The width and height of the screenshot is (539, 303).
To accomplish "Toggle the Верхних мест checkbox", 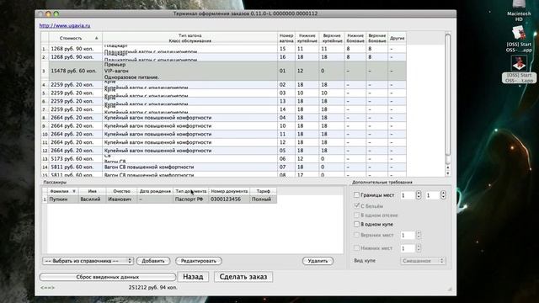I will [x=356, y=235].
